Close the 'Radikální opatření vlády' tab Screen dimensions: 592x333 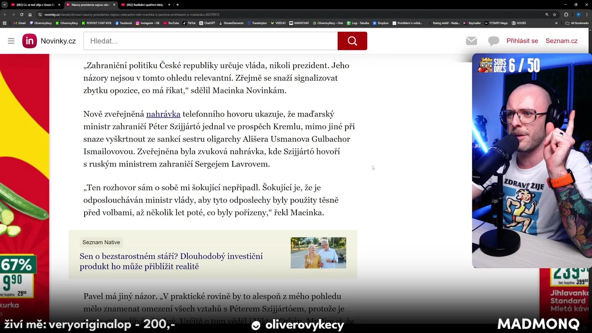pyautogui.click(x=168, y=5)
